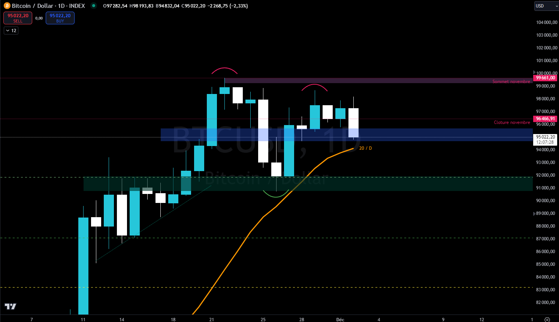Screen dimensions: 559x322
Task: Click the green market status dot in the legend
Action: [x=93, y=6]
